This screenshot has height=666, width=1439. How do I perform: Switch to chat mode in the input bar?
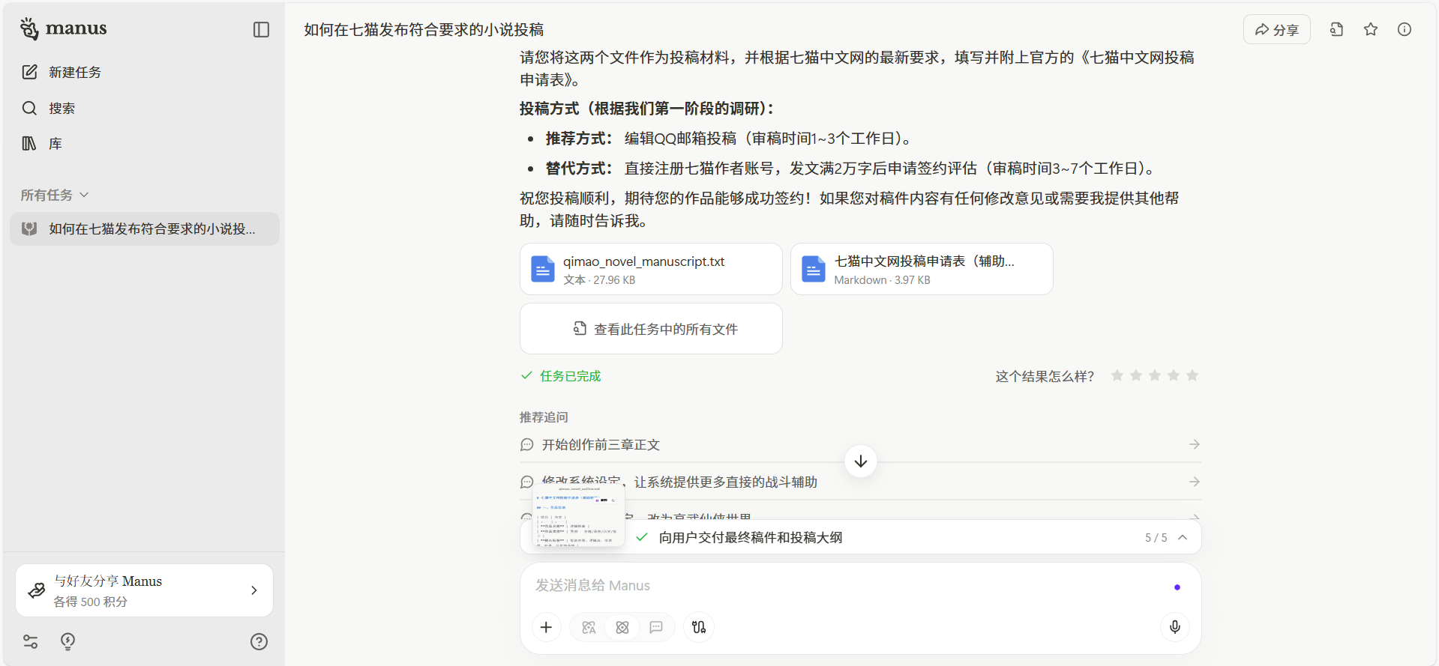(x=656, y=627)
